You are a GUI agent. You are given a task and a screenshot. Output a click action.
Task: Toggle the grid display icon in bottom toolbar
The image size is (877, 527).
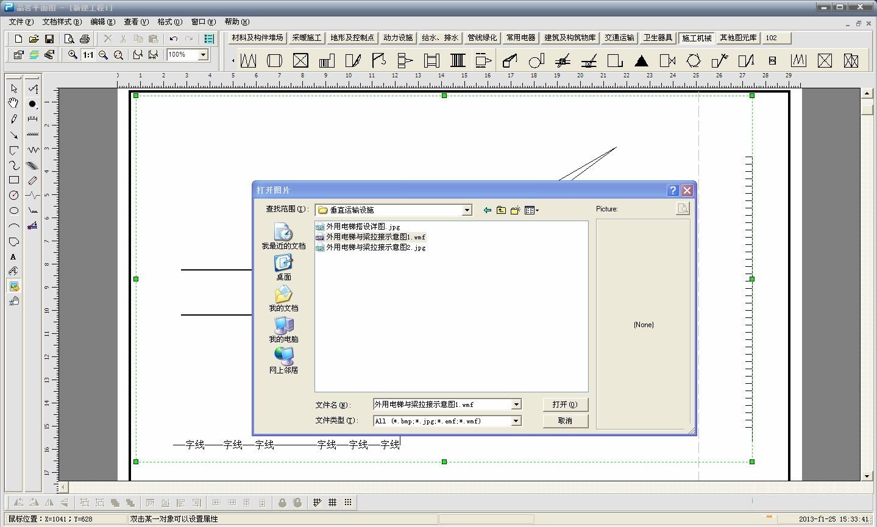click(333, 503)
